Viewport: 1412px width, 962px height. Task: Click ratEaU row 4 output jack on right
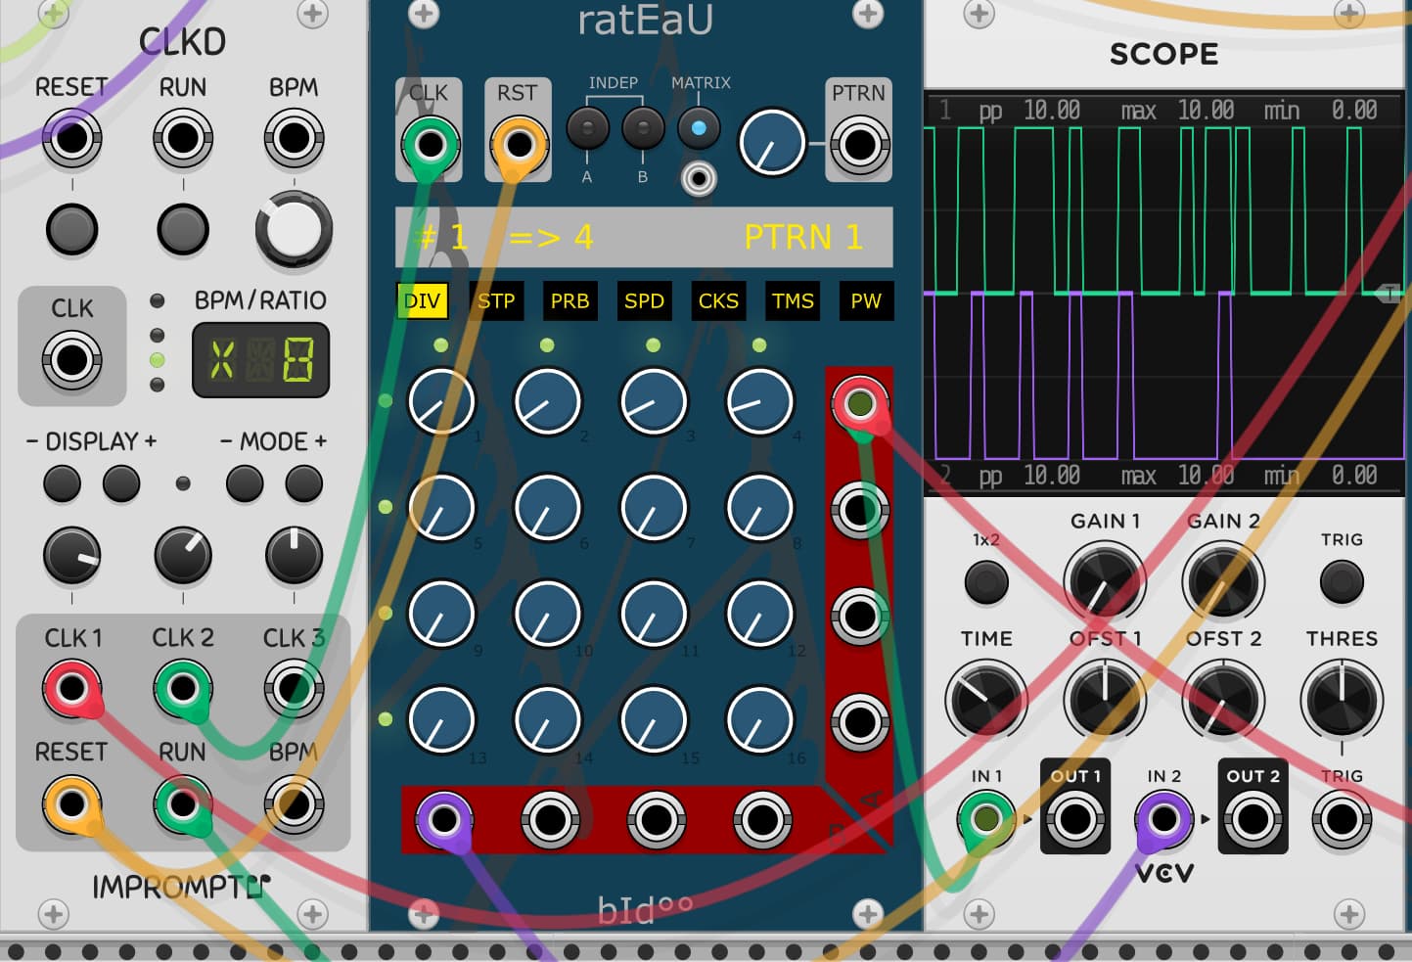(860, 722)
